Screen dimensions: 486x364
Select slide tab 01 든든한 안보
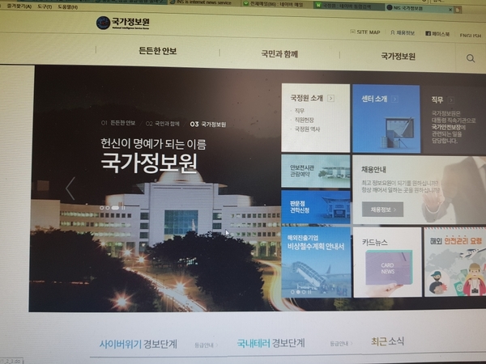point(118,123)
